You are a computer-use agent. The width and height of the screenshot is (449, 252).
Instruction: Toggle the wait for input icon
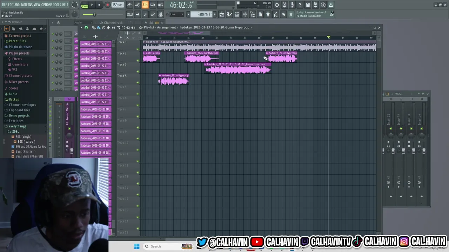coord(138,5)
